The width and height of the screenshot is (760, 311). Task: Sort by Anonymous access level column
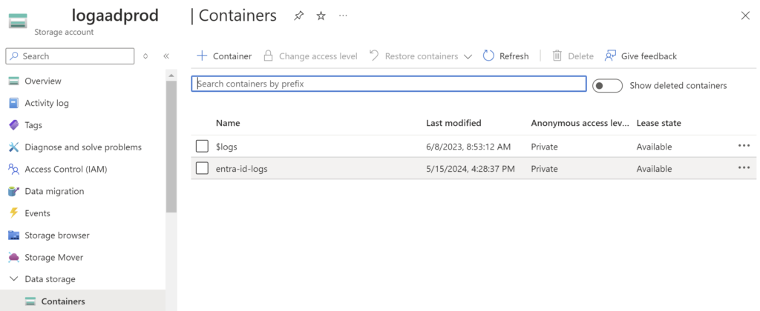click(x=580, y=123)
